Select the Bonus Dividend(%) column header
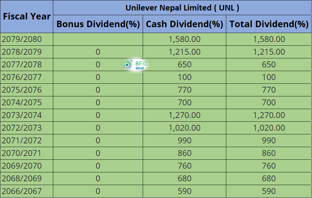Viewport: 312px width, 198px height. tap(98, 24)
